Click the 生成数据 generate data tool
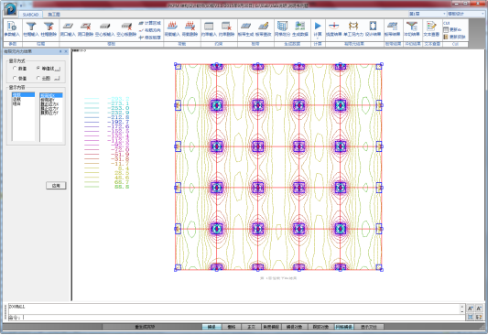 pyautogui.click(x=300, y=29)
